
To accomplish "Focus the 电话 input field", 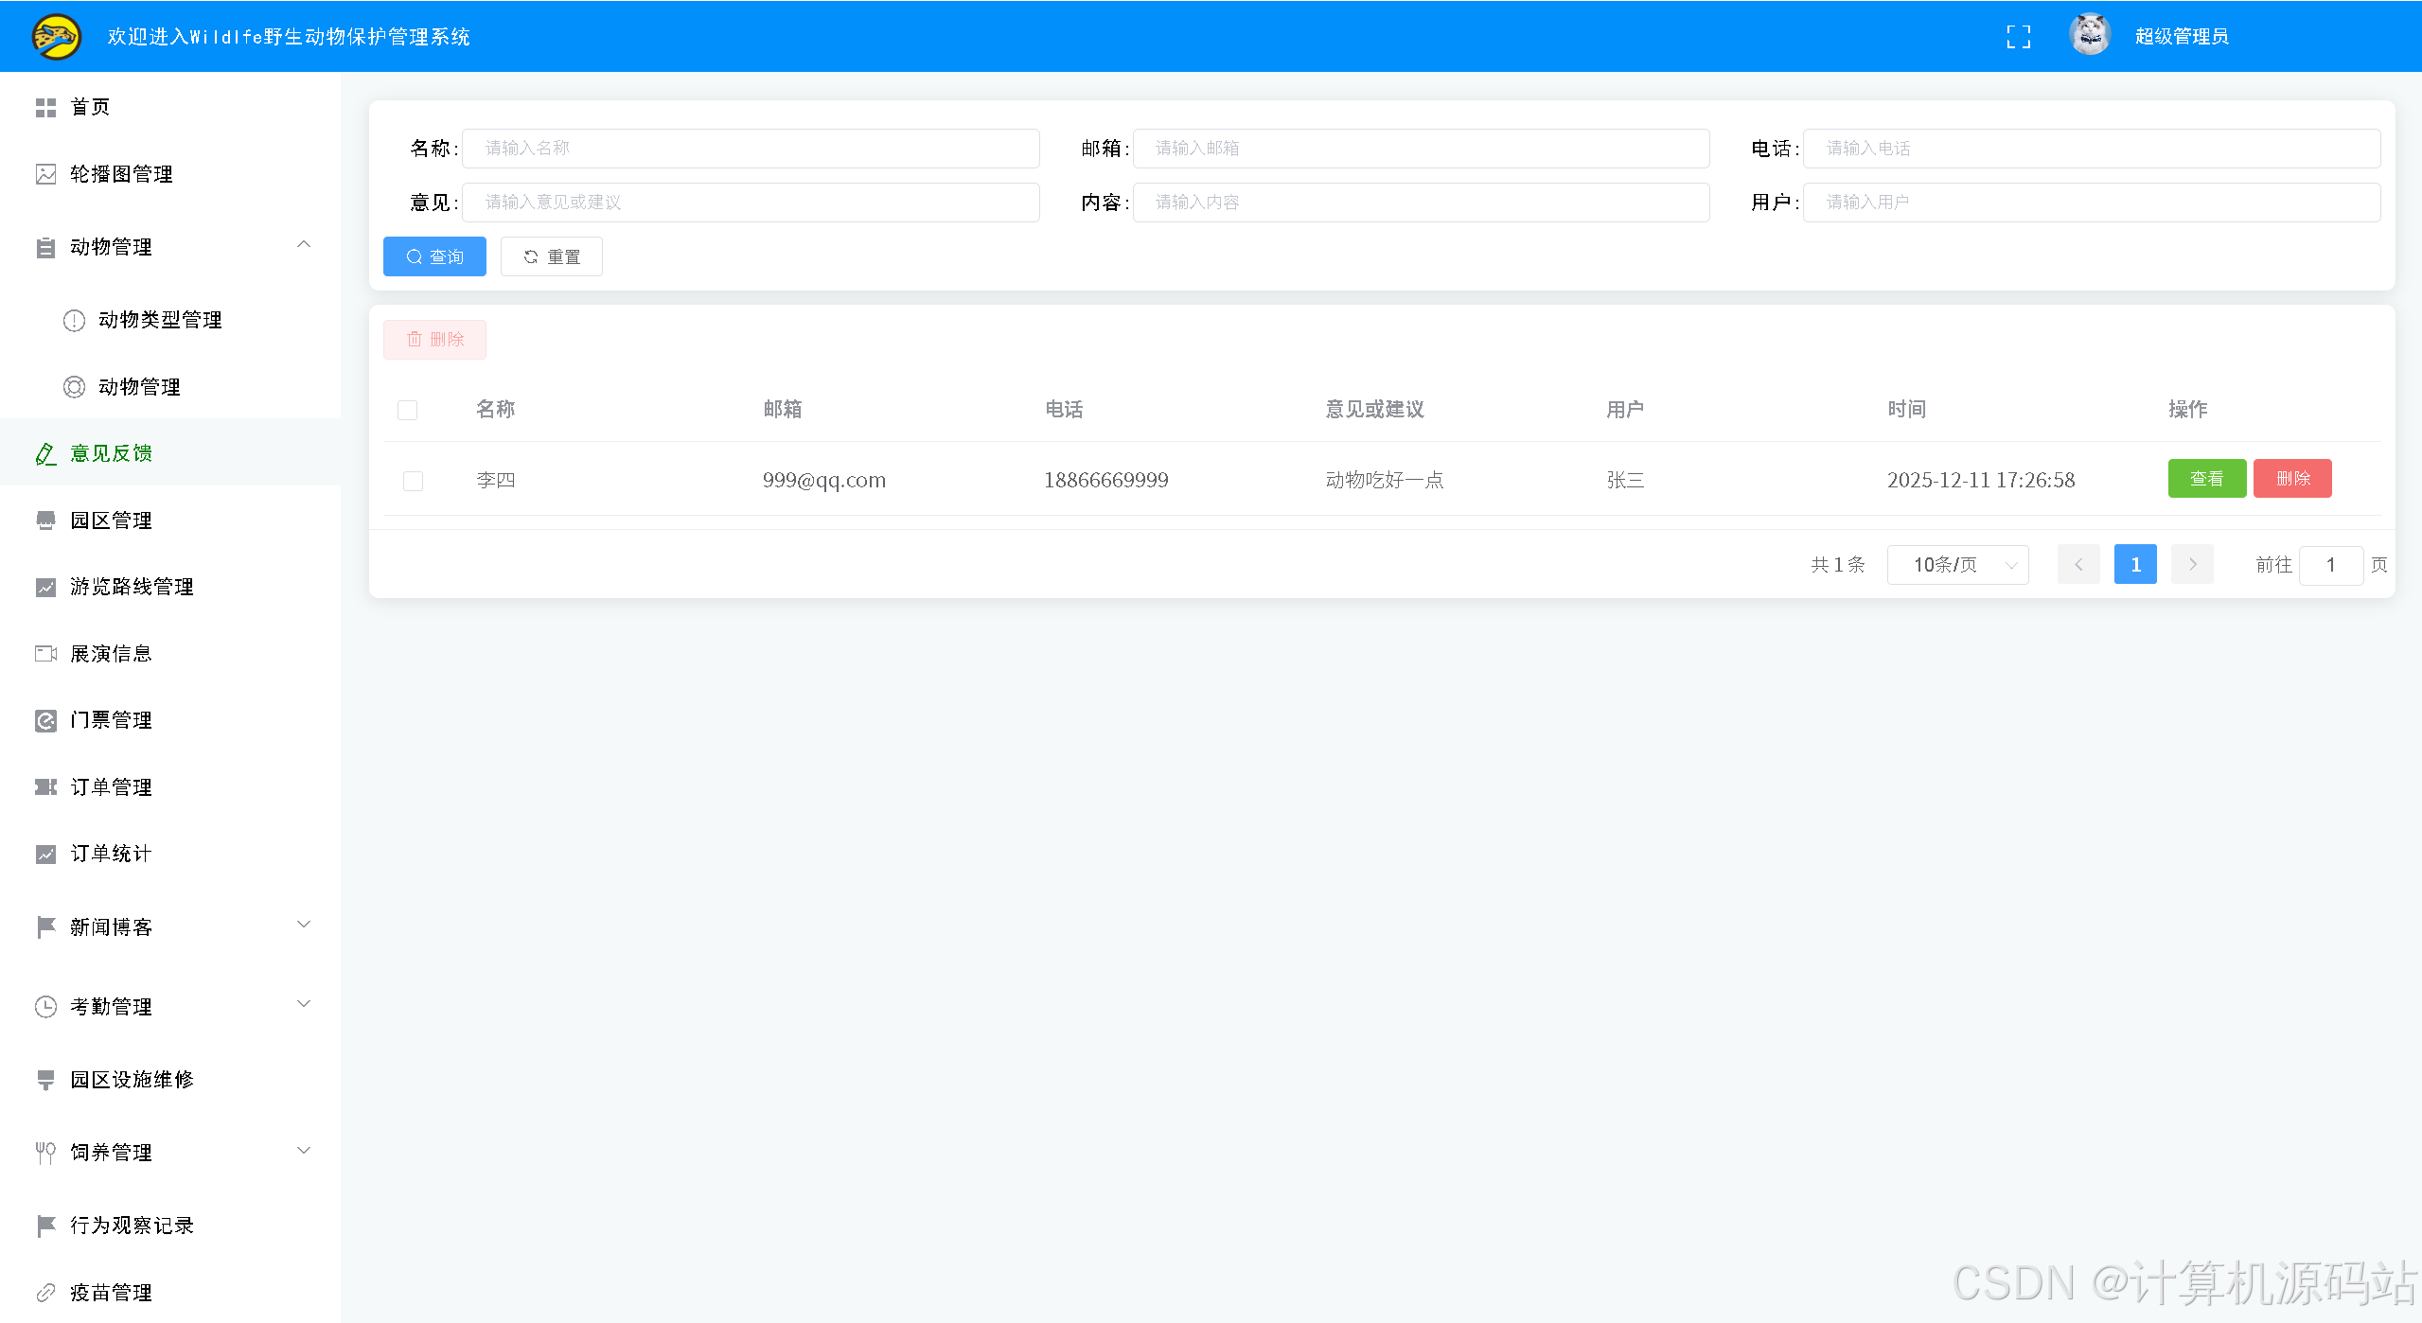I will tap(2092, 149).
